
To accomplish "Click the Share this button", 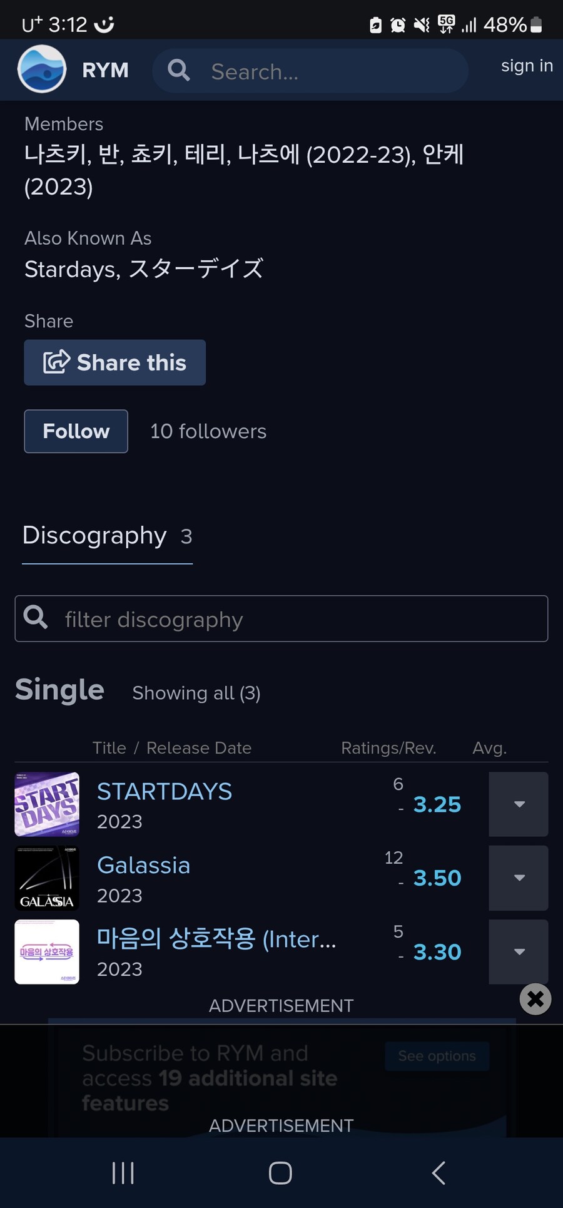I will (115, 362).
